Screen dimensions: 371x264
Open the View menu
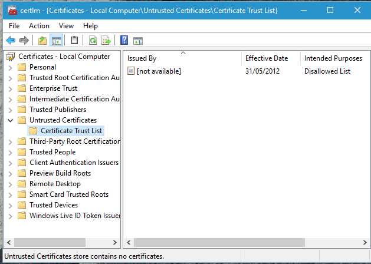pyautogui.click(x=66, y=26)
